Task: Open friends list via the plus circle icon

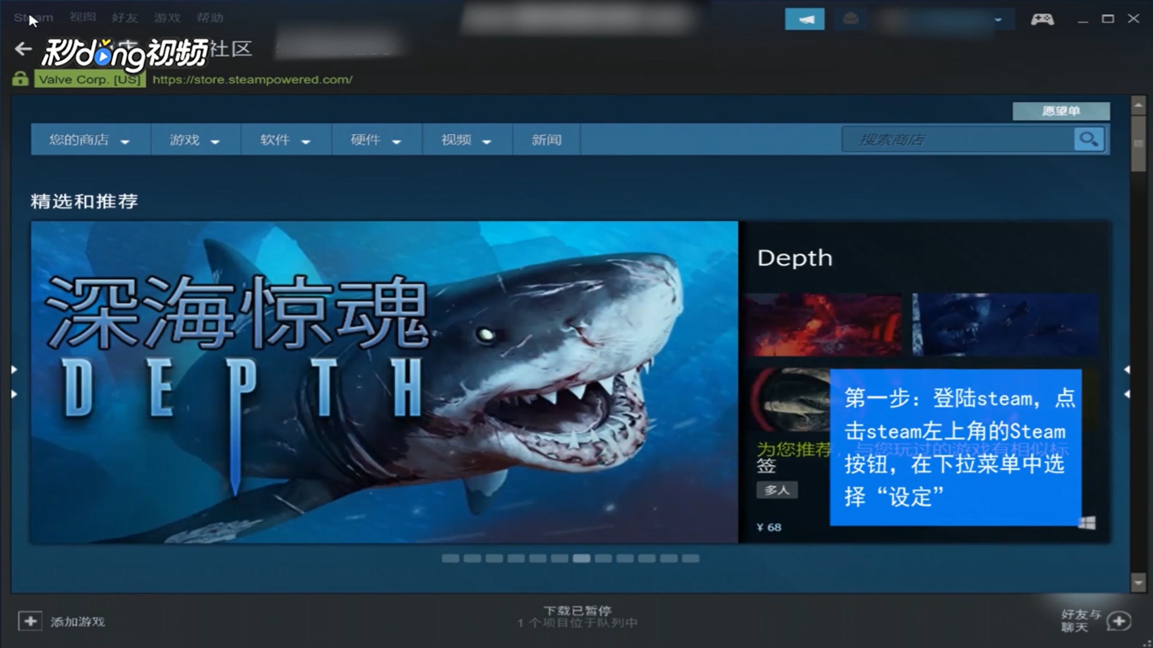Action: coord(1118,620)
